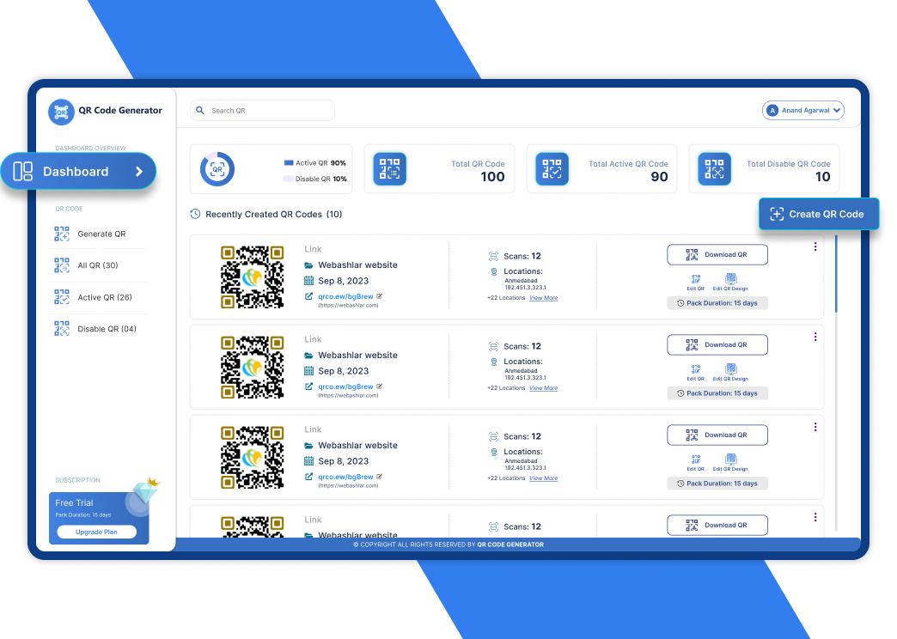897x639 pixels.
Task: Click the Total Active QR Code value 90
Action: pyautogui.click(x=660, y=177)
